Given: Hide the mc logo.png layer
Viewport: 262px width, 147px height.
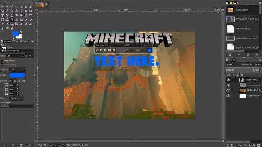Looking at the screenshot, I should coord(228,85).
